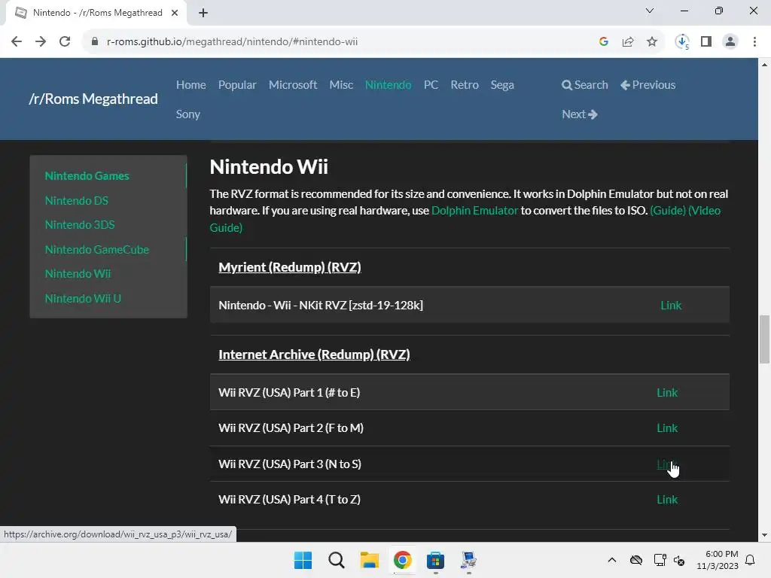Open Link for Wii RVZ Part 3
The height and width of the screenshot is (578, 771).
pyautogui.click(x=667, y=464)
